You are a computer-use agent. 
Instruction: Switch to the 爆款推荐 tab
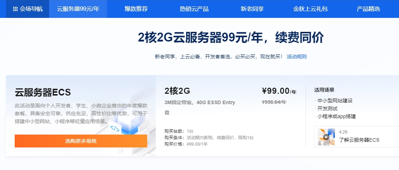tap(136, 9)
